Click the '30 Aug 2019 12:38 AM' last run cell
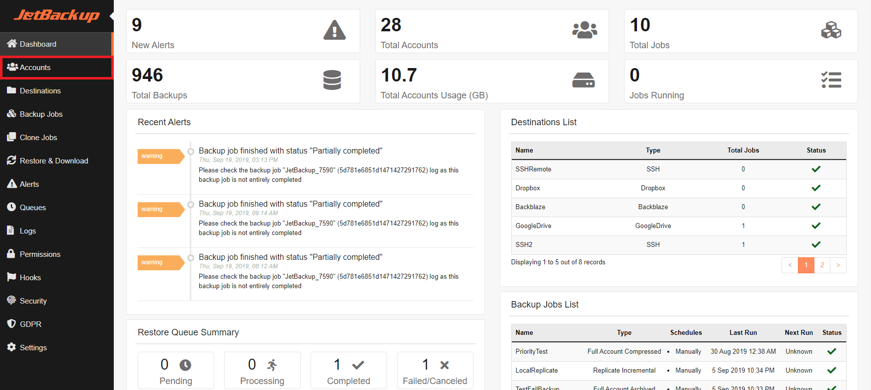Screen dimensions: 871x390 tap(743, 351)
